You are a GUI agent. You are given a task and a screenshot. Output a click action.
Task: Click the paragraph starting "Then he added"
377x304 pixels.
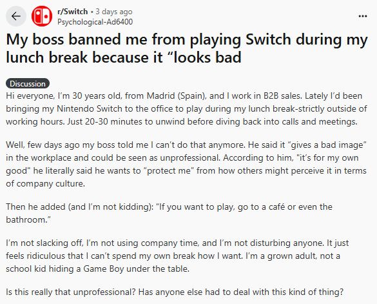coord(169,213)
